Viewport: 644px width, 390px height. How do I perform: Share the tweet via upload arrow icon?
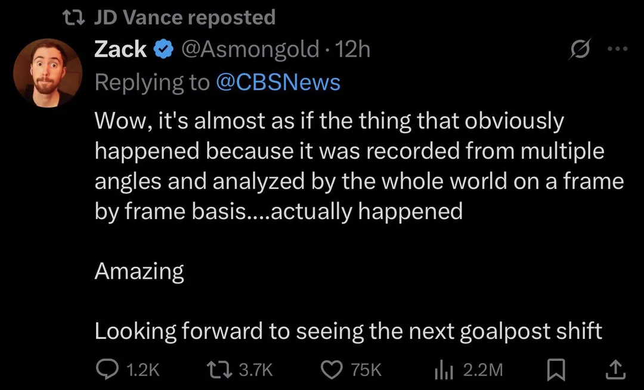point(614,370)
